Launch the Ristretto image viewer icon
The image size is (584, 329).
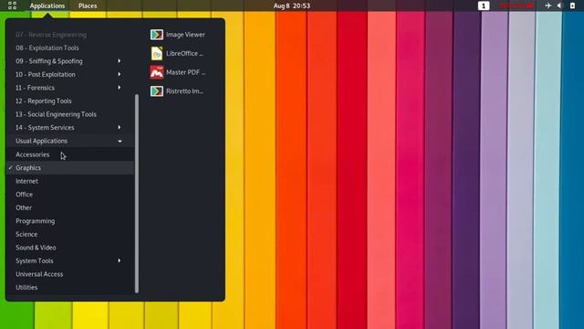click(x=157, y=91)
